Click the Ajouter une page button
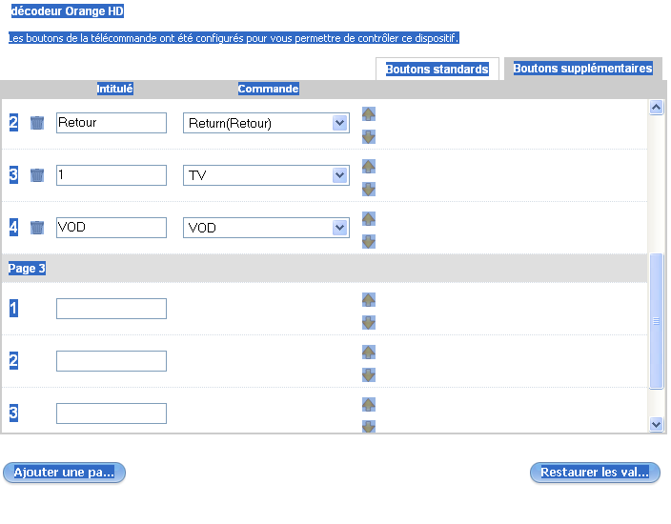 point(64,473)
